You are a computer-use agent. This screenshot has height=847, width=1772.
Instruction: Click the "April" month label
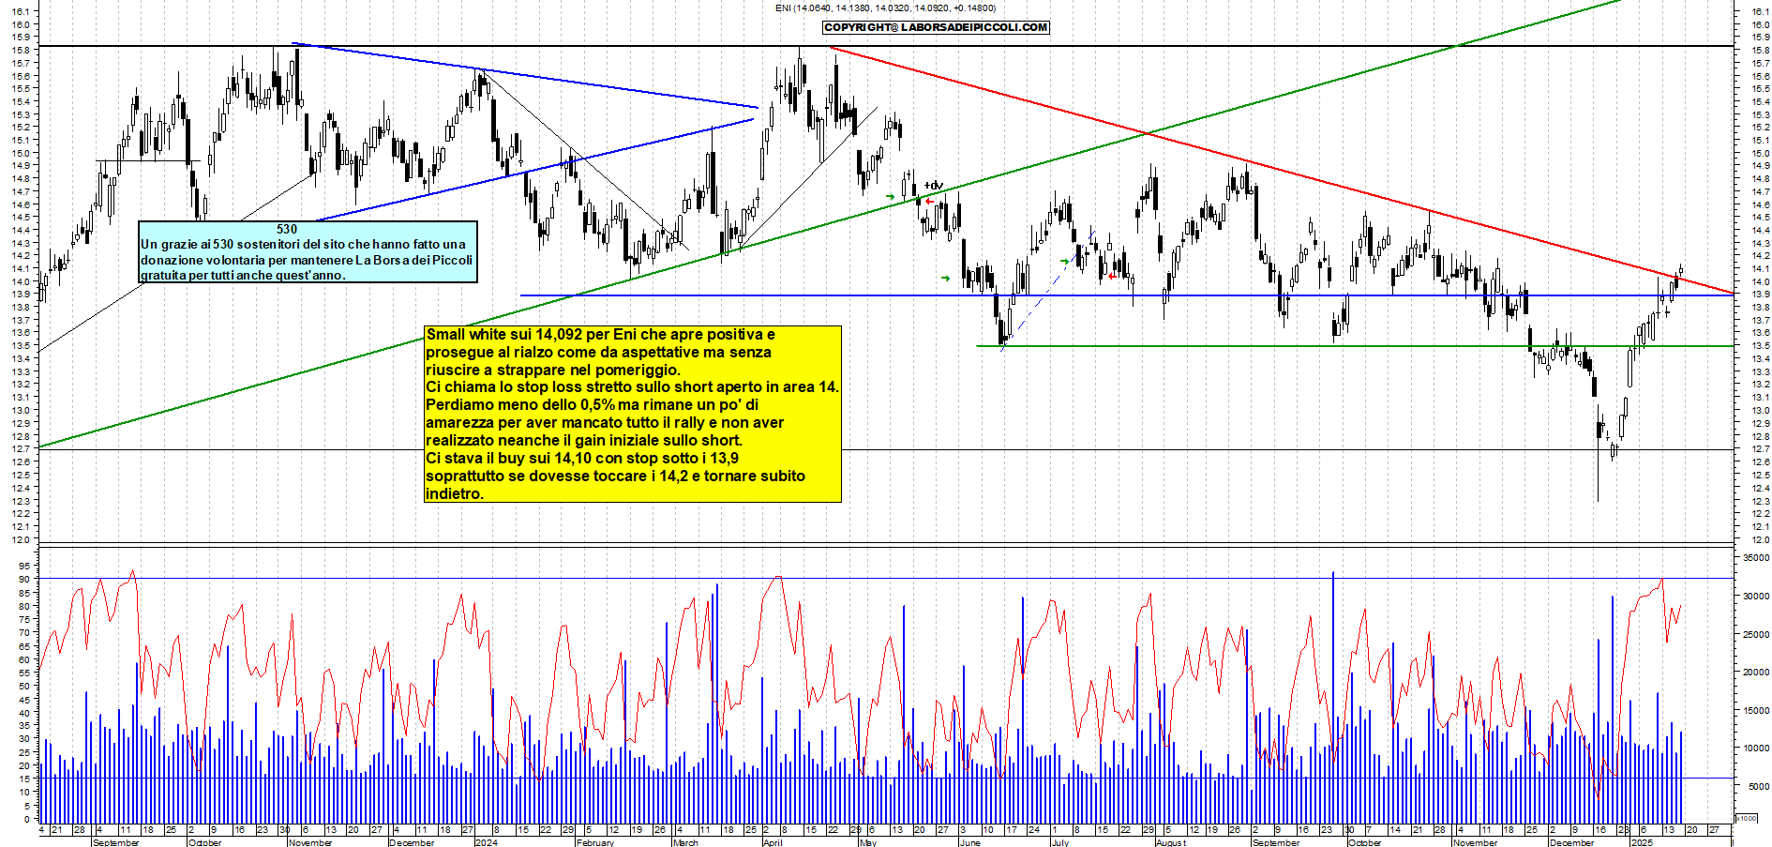tap(773, 842)
